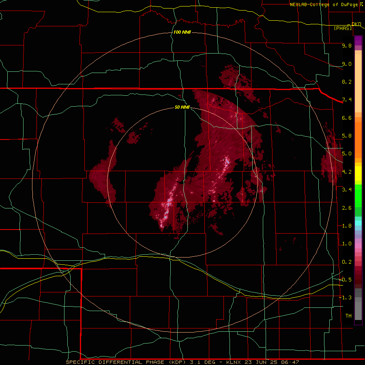Click the cyan color bar segment
Image resolution: width=365 pixels, height=365 pixels.
tap(358, 223)
